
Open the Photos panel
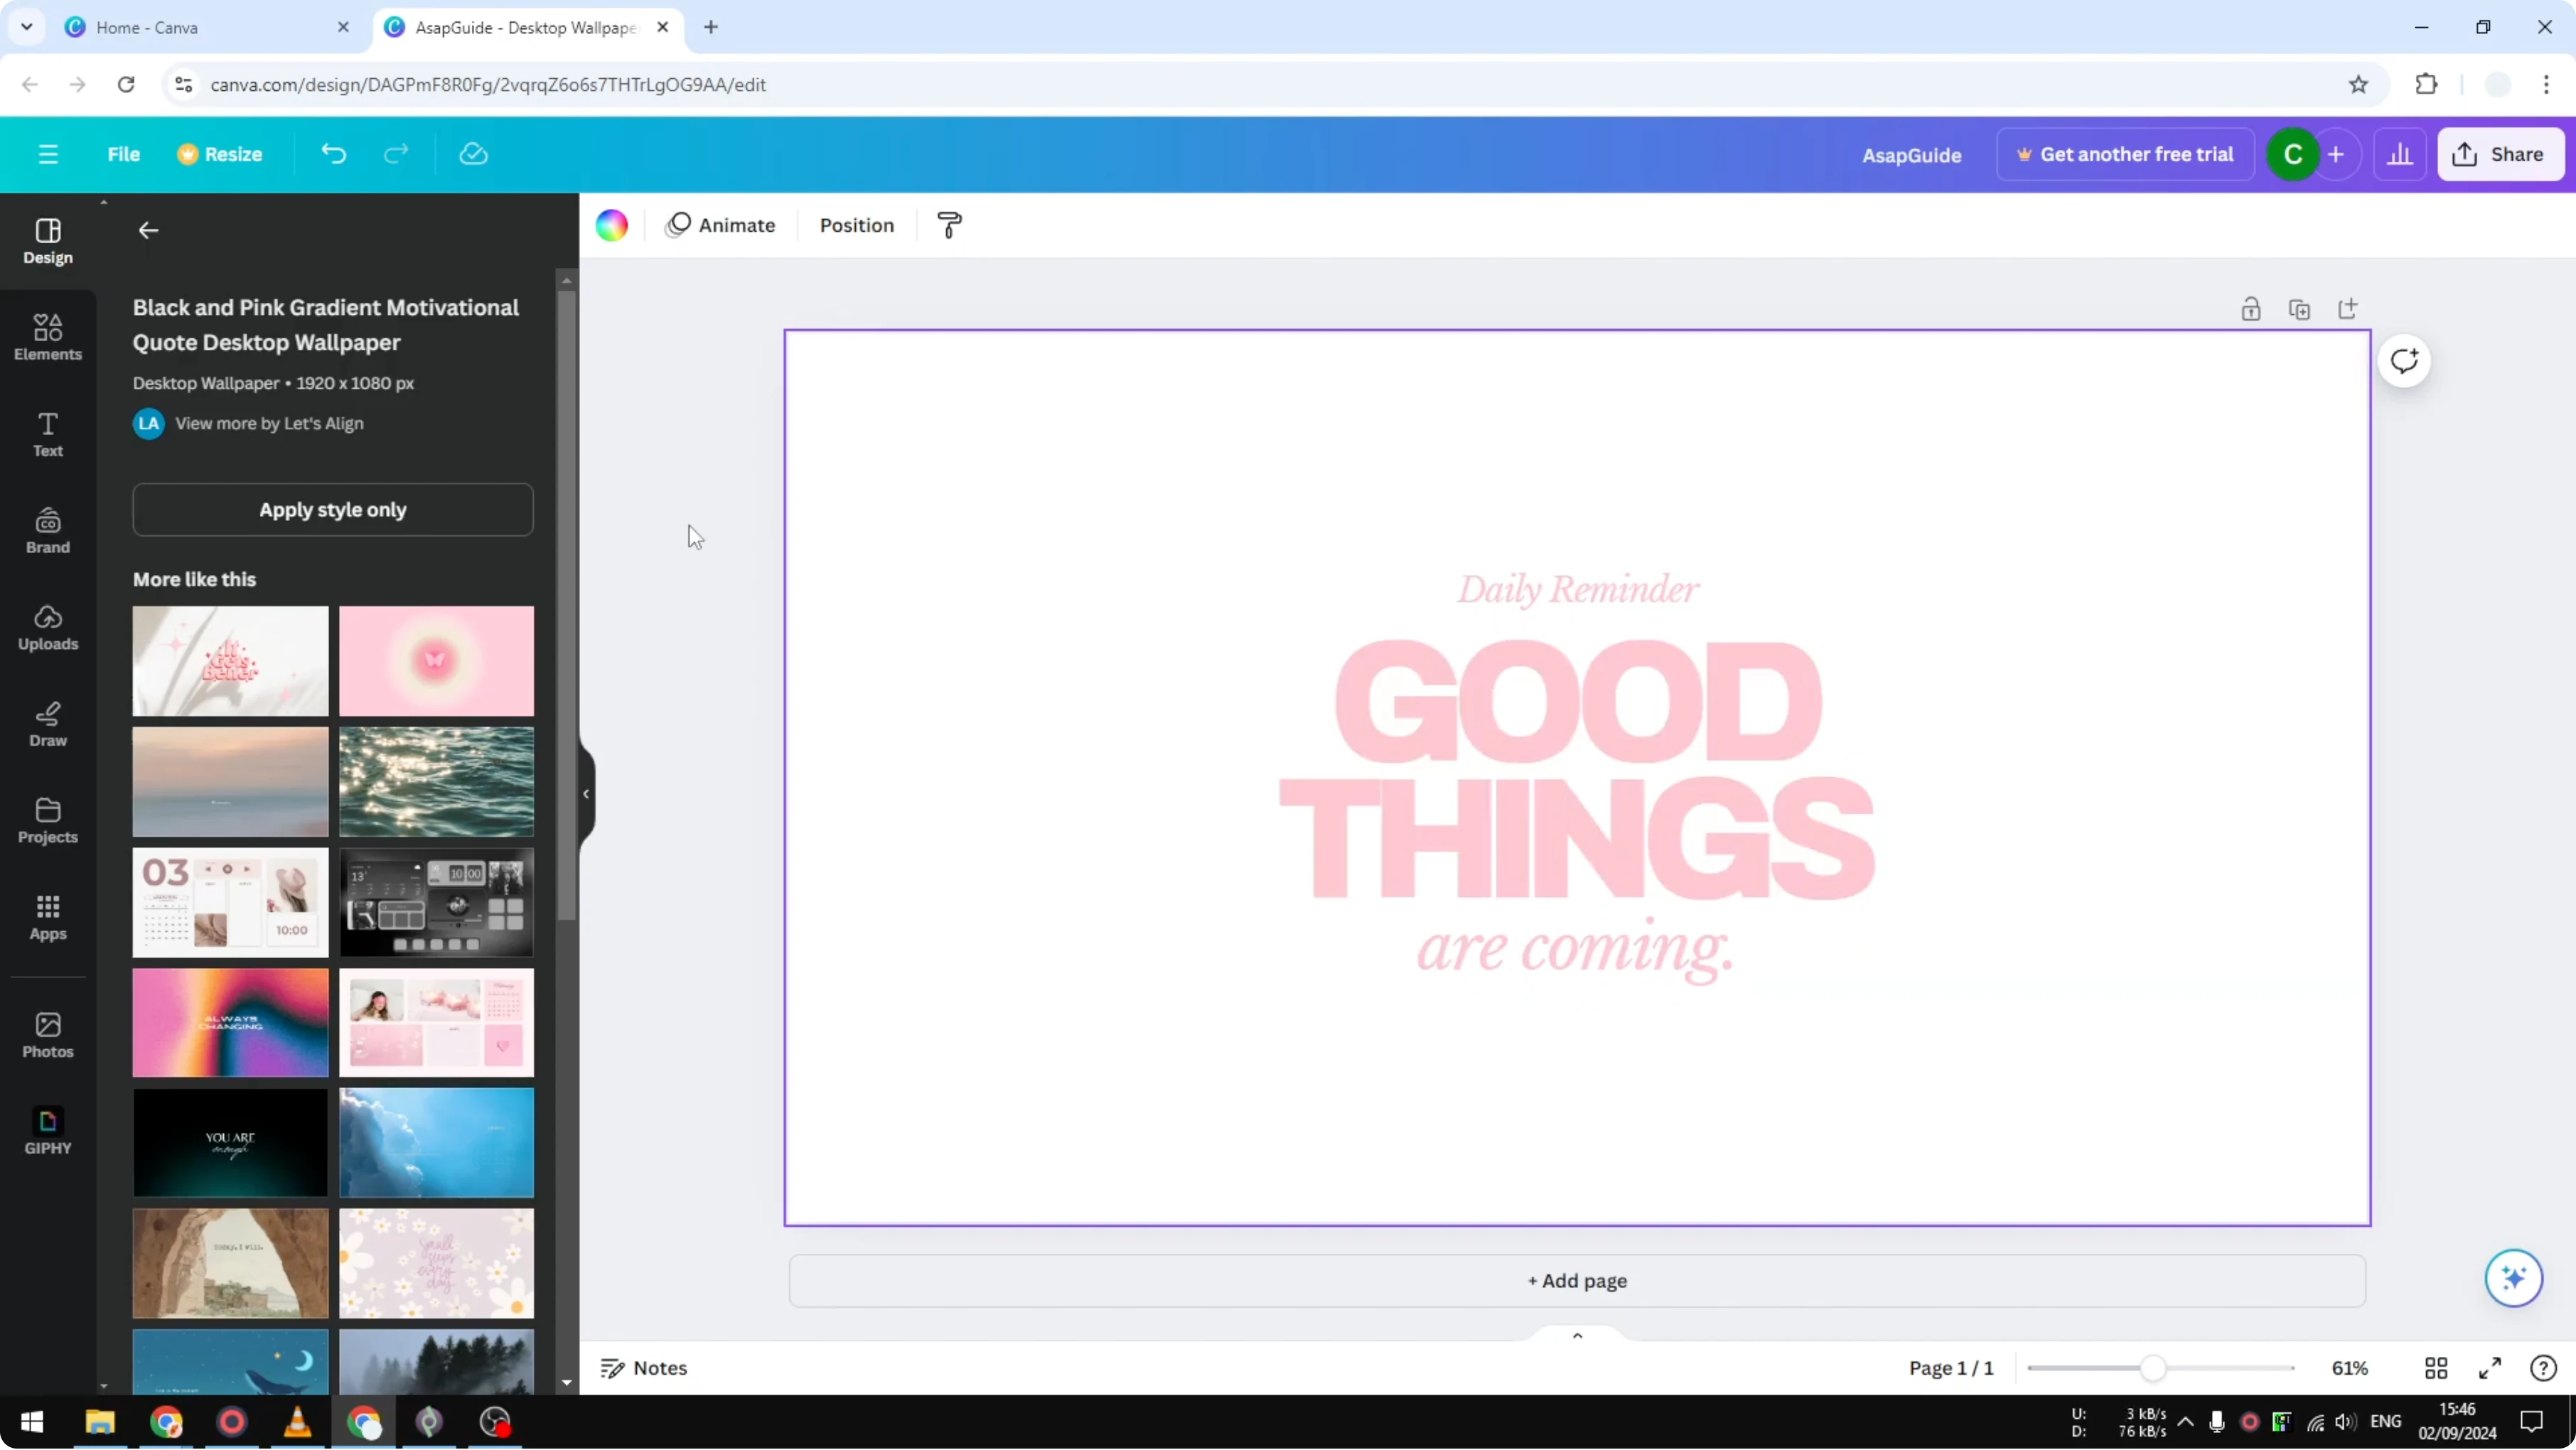[48, 1035]
